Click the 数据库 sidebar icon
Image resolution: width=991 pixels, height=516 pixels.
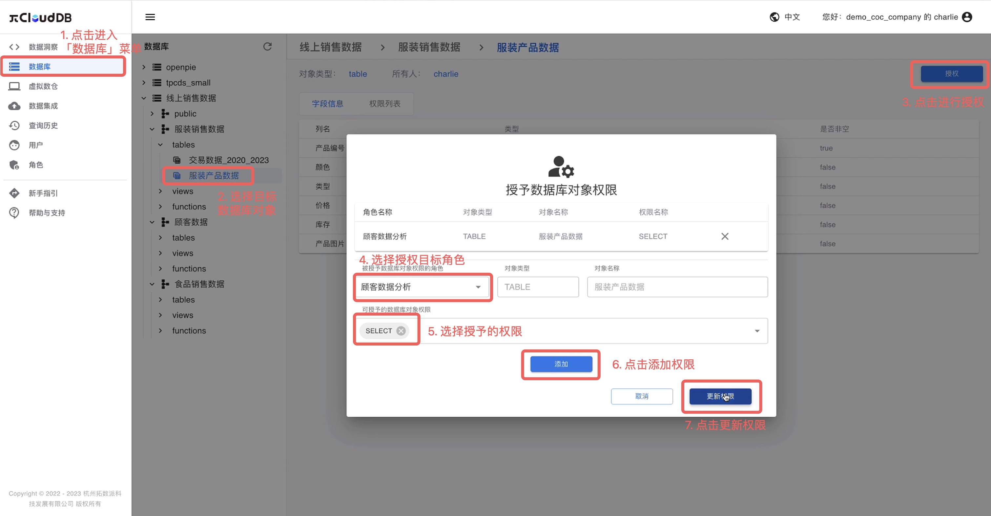click(14, 67)
